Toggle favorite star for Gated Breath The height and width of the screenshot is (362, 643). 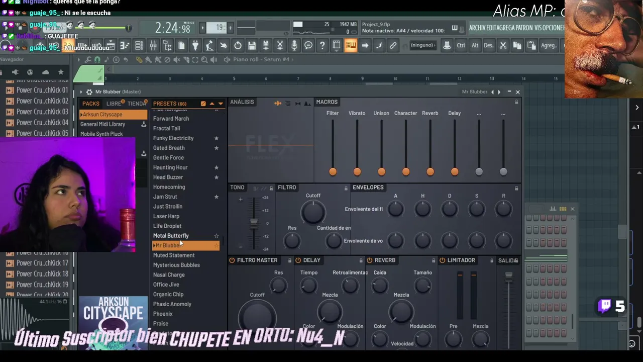pos(217,148)
